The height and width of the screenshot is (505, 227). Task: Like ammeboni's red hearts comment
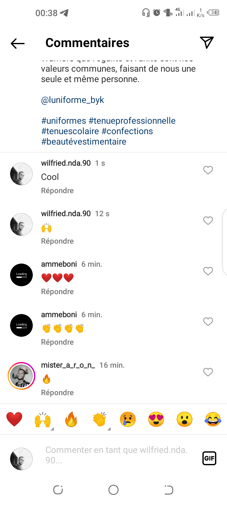click(x=208, y=271)
